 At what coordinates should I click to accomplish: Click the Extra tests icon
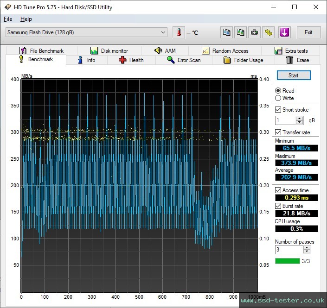pyautogui.click(x=278, y=50)
